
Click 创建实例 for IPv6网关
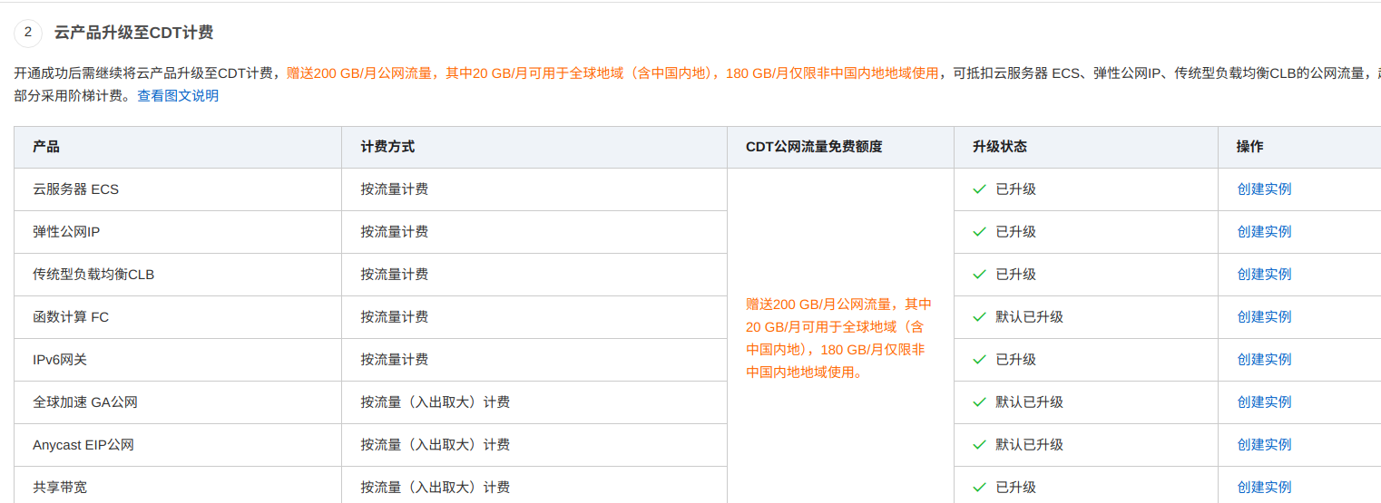click(1264, 360)
